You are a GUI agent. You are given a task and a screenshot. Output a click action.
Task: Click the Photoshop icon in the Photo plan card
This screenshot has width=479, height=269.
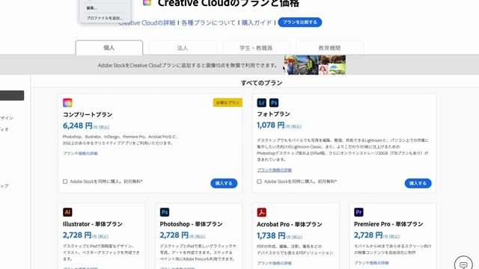(x=274, y=103)
